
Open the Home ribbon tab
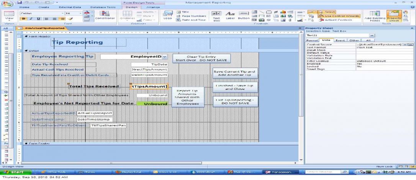(x=25, y=7)
